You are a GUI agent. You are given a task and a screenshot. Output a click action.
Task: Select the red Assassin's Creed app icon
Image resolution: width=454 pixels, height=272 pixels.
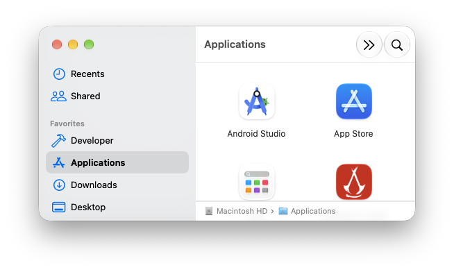[354, 182]
